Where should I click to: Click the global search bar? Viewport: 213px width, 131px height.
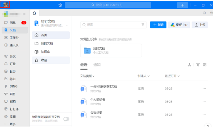click(x=108, y=5)
